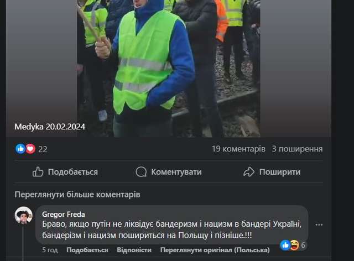View the 3 поширення shares

point(297,149)
